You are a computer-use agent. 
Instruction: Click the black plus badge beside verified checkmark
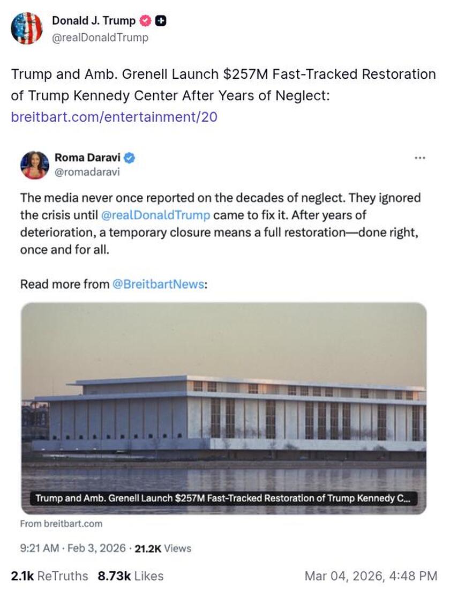pos(161,20)
